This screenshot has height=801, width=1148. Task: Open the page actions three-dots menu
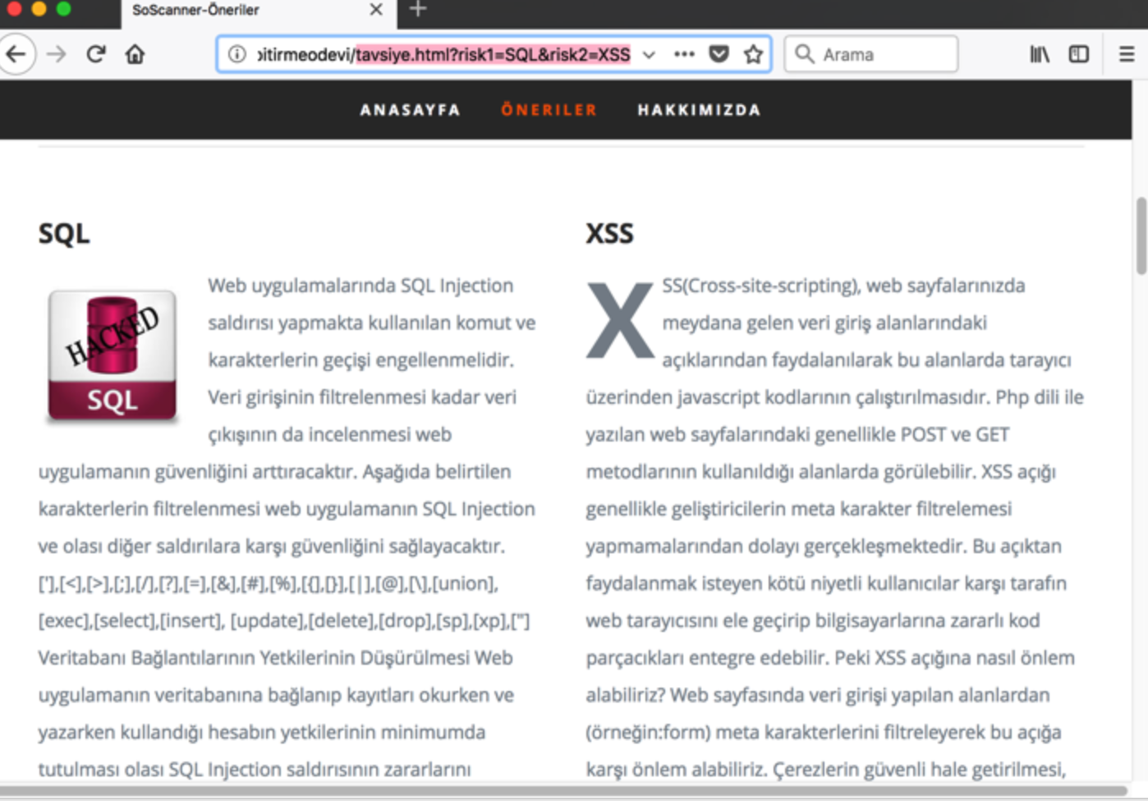[x=684, y=54]
